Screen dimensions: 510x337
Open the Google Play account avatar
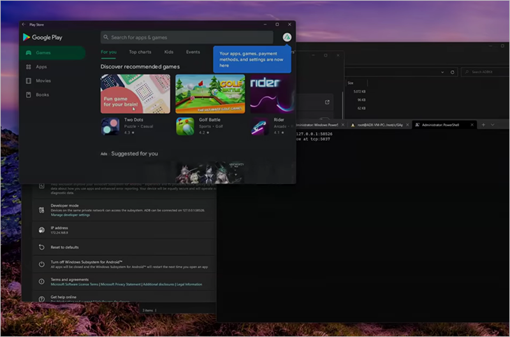[287, 38]
